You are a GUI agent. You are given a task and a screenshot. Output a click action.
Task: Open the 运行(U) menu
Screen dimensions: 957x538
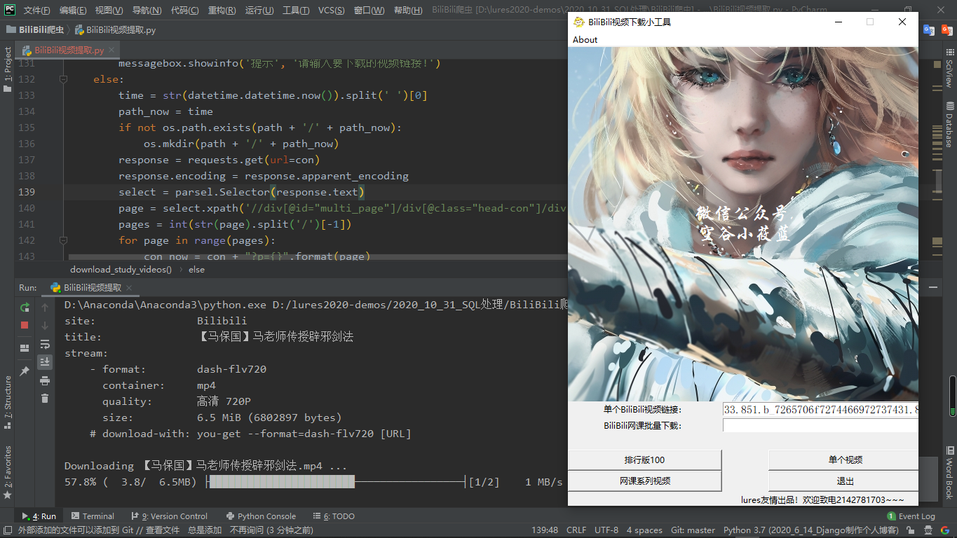click(260, 11)
